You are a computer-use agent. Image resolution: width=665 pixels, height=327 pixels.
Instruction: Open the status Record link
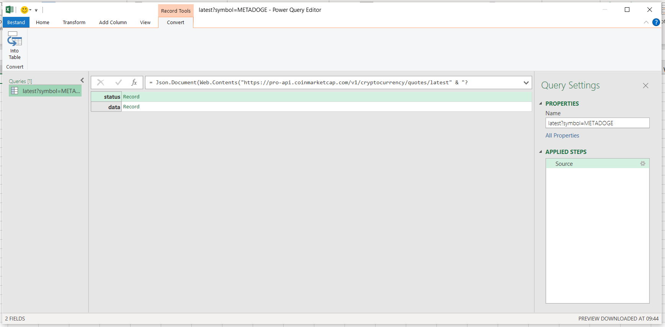(x=131, y=97)
